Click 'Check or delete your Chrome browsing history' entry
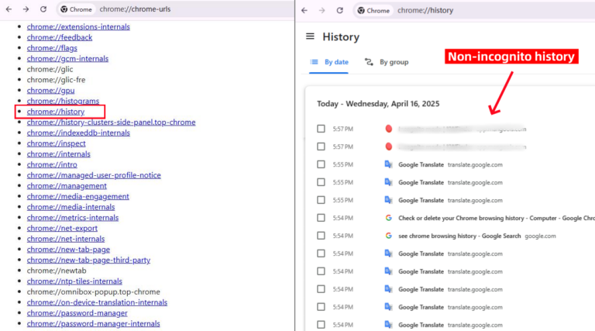 [x=497, y=218]
